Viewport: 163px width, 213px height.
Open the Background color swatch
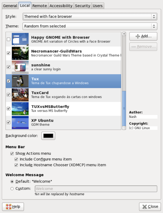click(48, 136)
